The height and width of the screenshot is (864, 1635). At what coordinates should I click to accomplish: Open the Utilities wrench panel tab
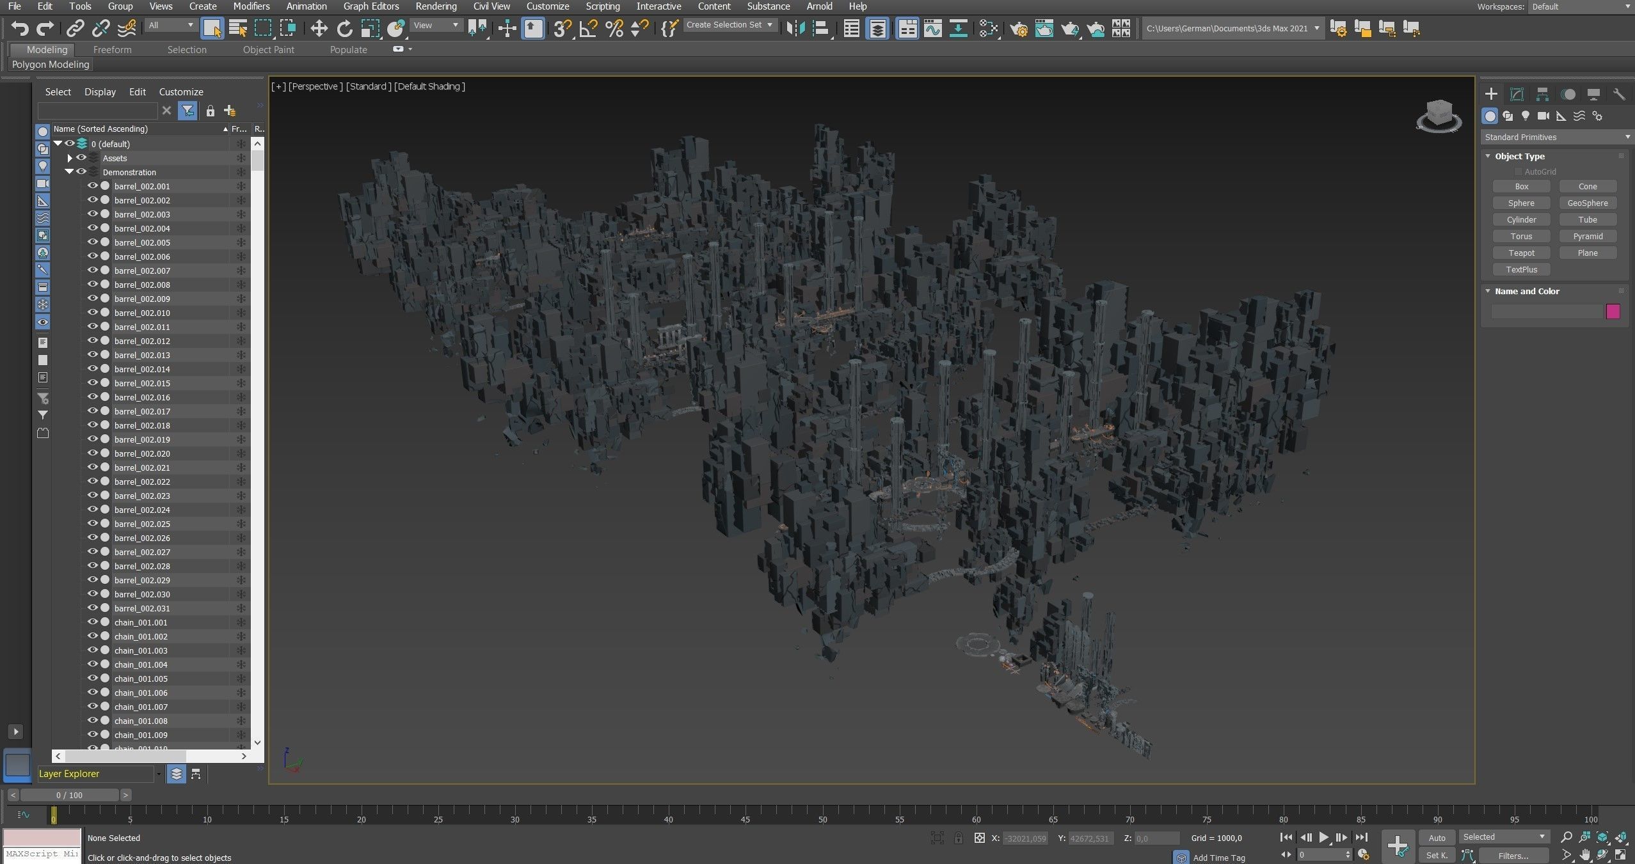pos(1619,94)
